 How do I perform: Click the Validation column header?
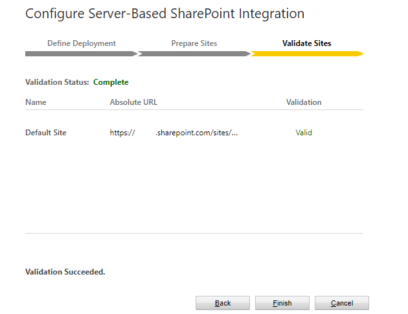[x=304, y=102]
